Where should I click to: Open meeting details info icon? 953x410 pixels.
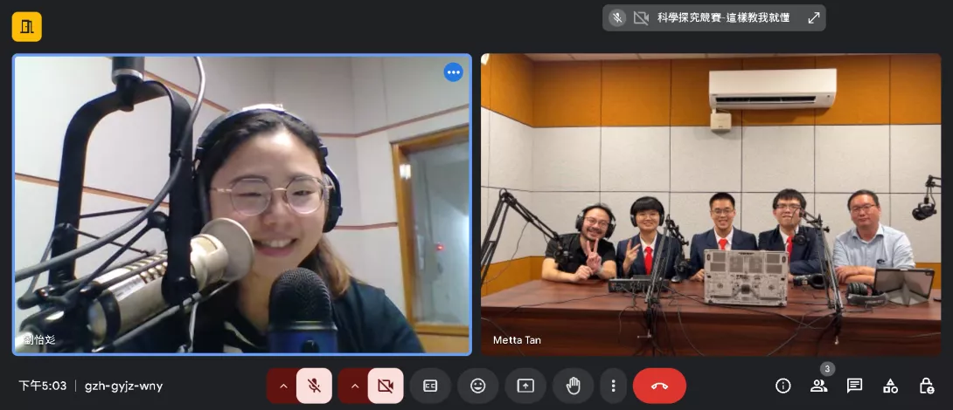pyautogui.click(x=783, y=386)
